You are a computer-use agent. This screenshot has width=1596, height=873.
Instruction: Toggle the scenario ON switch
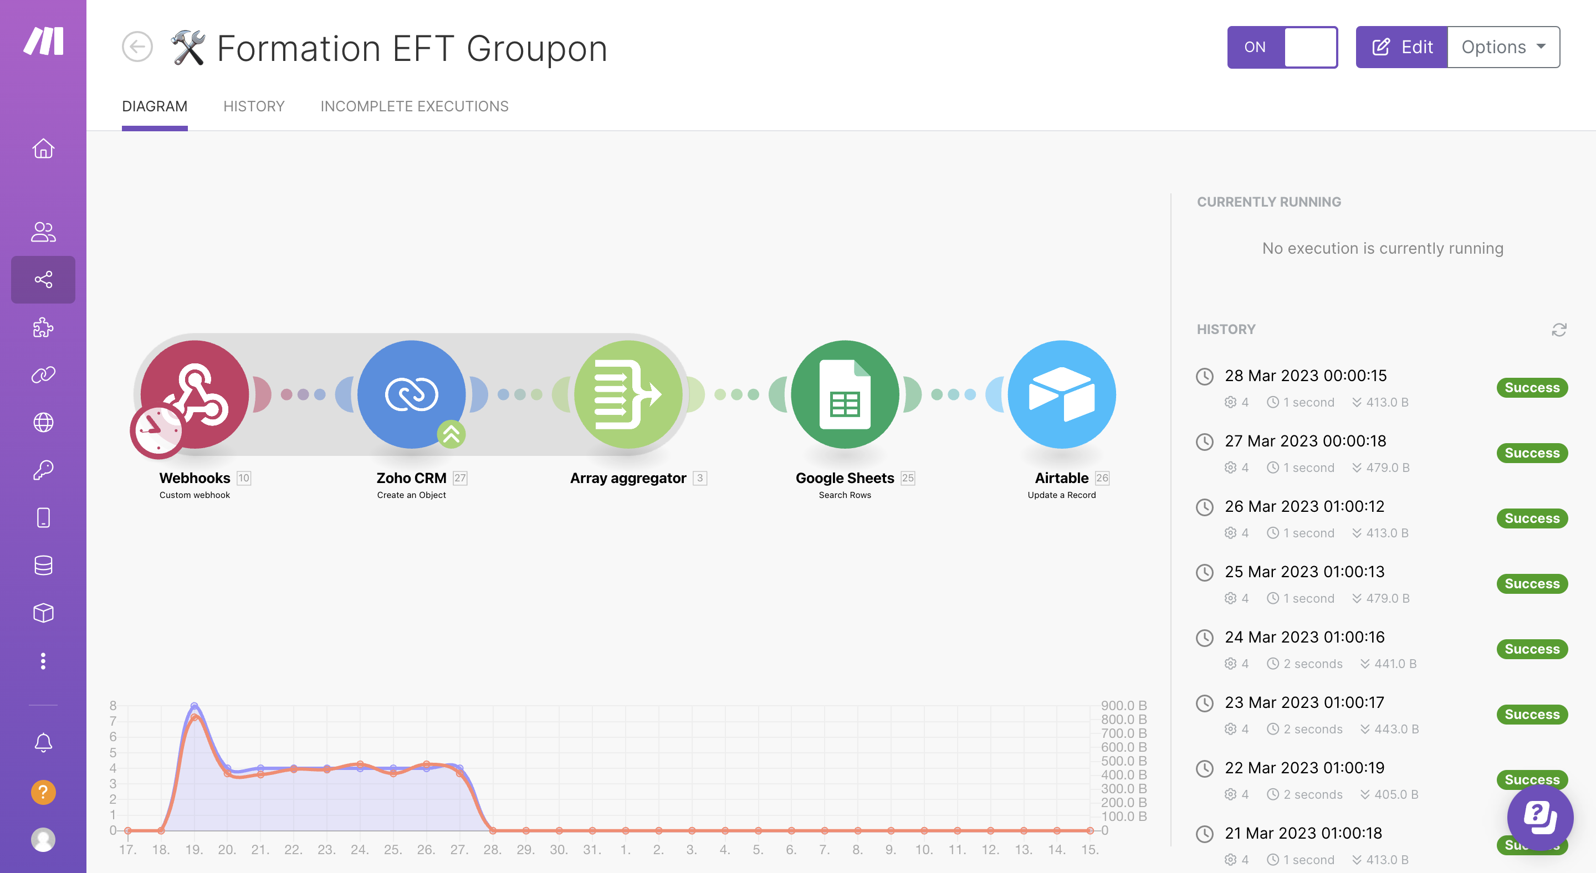[x=1282, y=47]
